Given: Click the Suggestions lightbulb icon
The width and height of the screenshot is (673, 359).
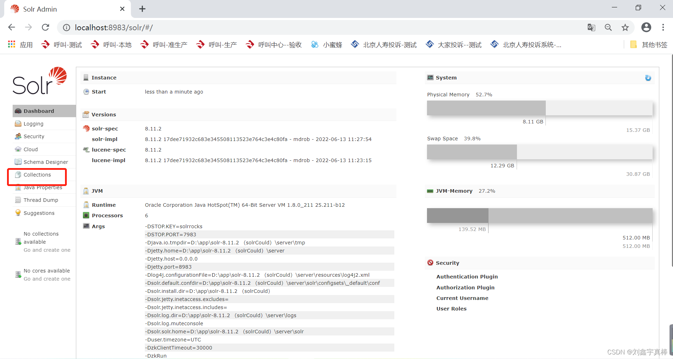Looking at the screenshot, I should pos(18,213).
